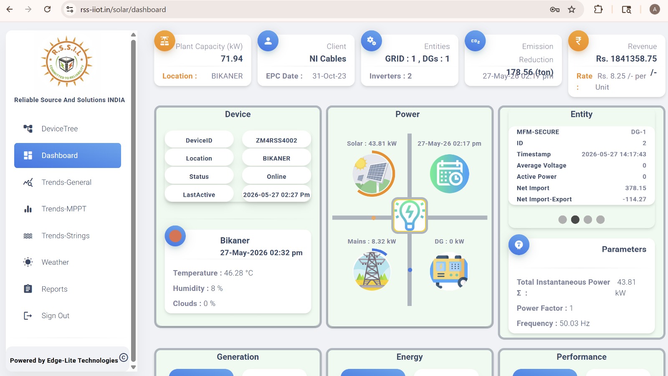Click the calendar clock icon

[450, 174]
